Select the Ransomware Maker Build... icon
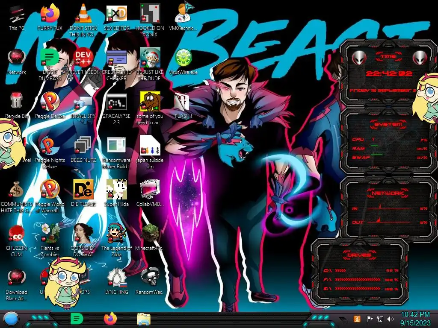438x328 pixels. 116,145
